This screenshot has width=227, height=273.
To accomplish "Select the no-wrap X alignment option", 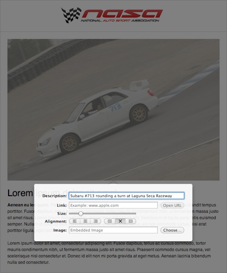I will point(120,221).
